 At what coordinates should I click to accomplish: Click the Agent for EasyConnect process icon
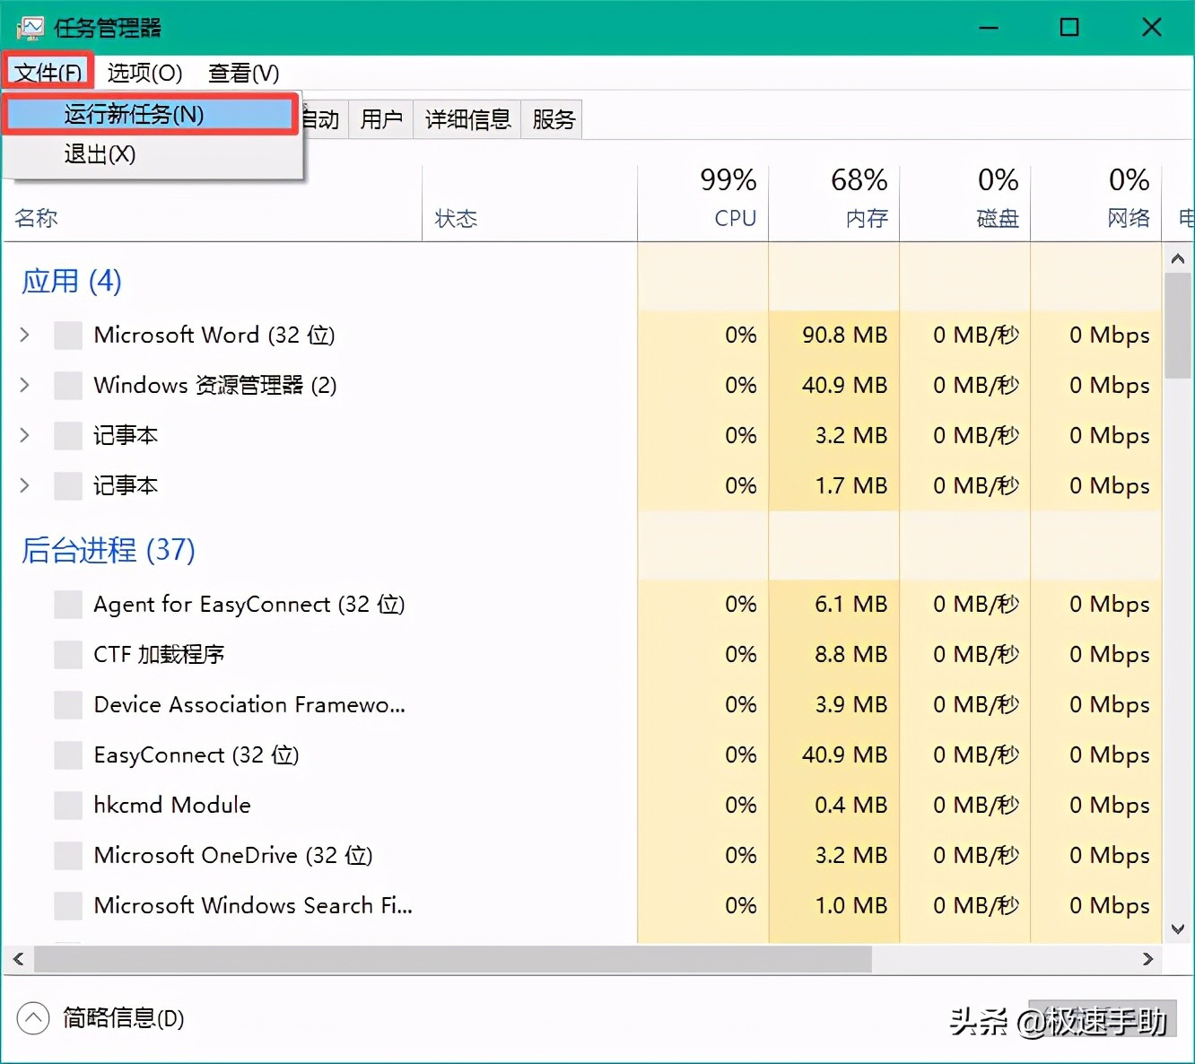click(x=68, y=604)
